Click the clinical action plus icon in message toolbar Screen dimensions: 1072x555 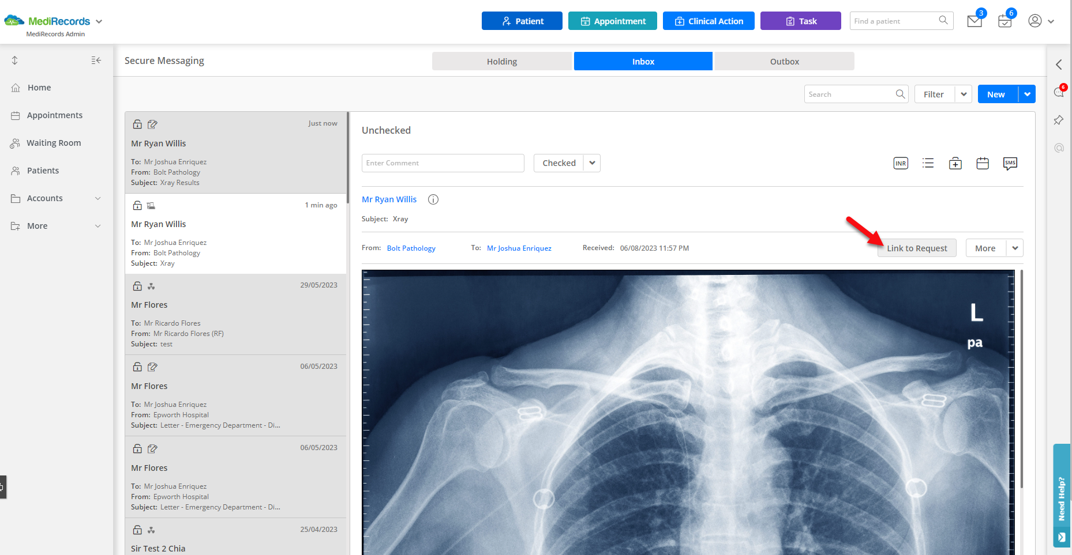(x=955, y=163)
